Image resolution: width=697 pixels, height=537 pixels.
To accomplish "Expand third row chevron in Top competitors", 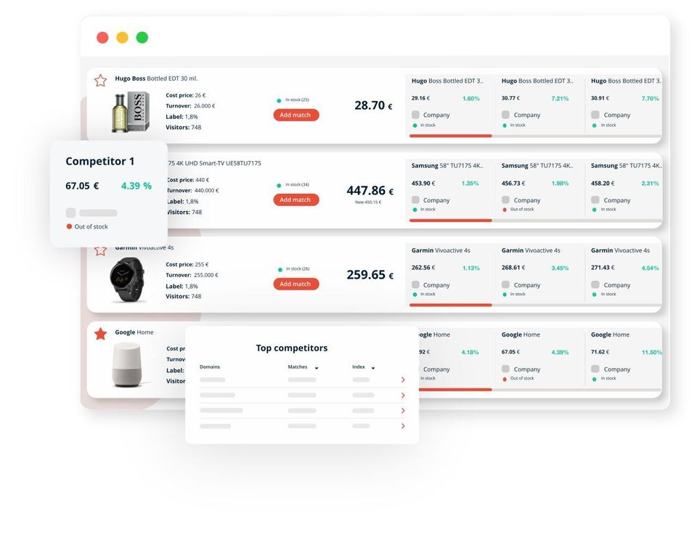I will pyautogui.click(x=403, y=411).
